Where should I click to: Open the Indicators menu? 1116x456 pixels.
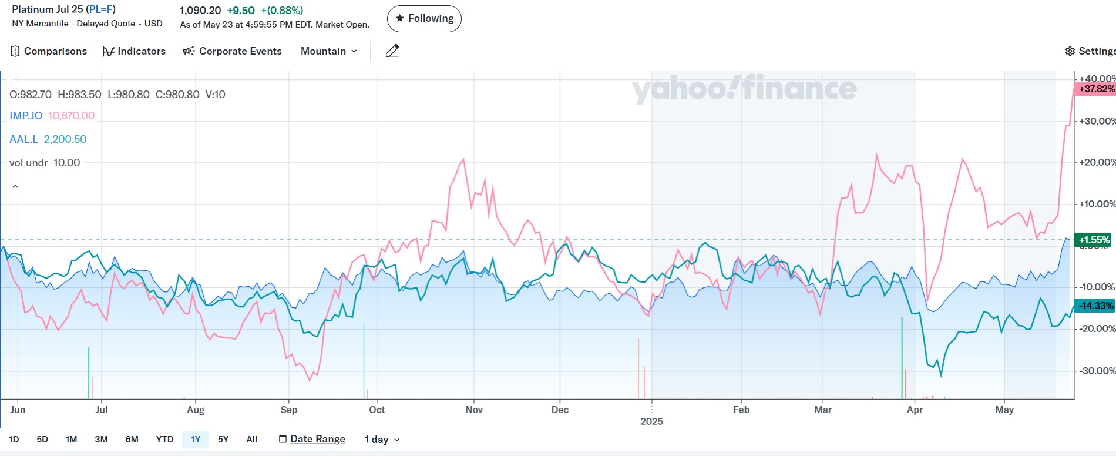(134, 51)
